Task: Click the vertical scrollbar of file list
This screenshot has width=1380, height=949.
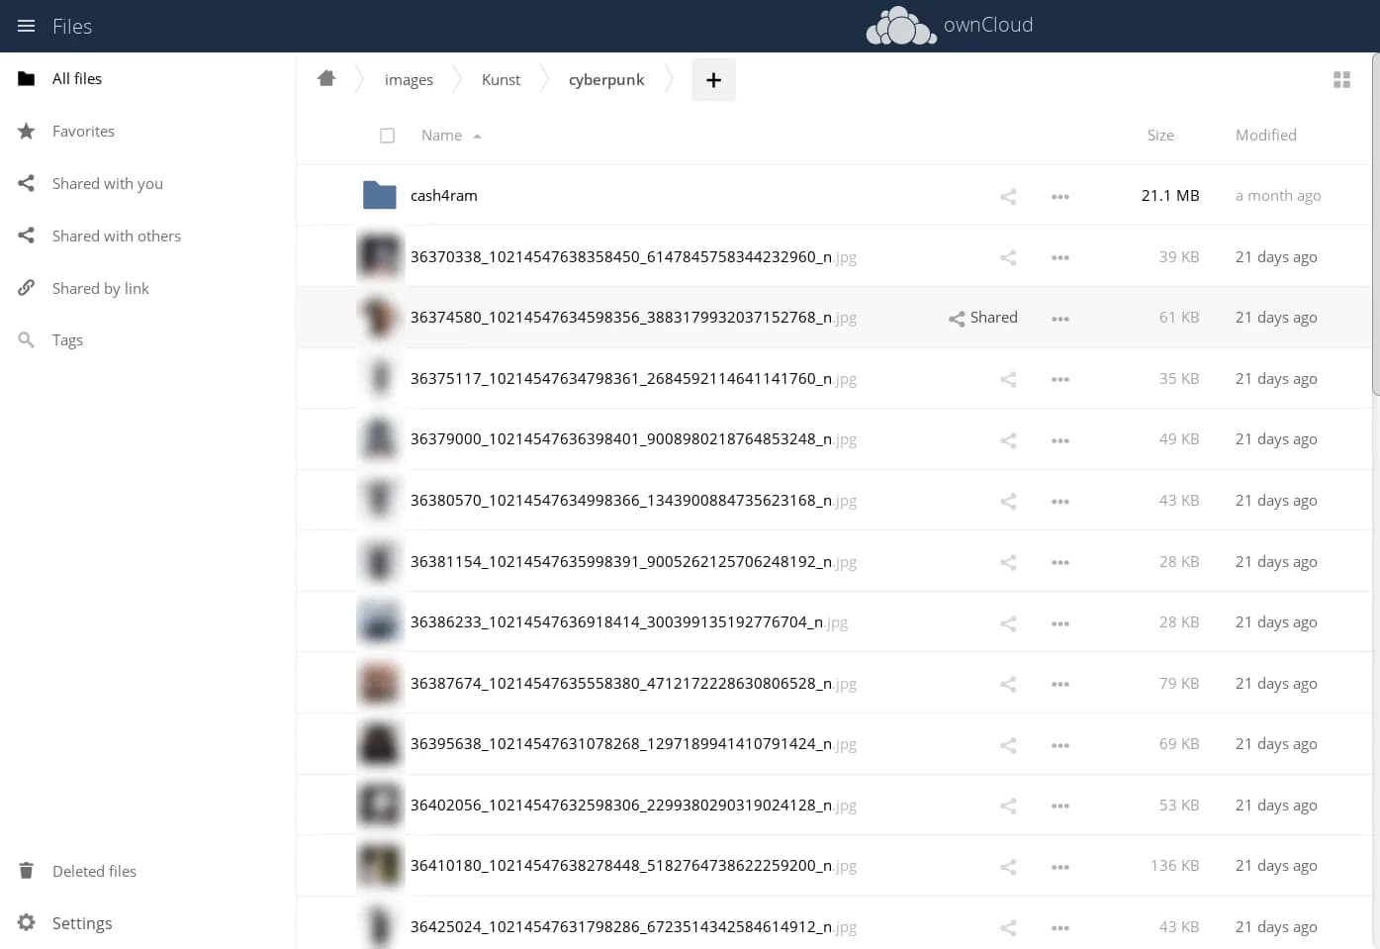Action: (1375, 224)
